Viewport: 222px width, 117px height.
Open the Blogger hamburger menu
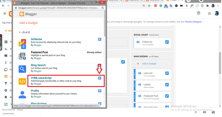click(5, 14)
